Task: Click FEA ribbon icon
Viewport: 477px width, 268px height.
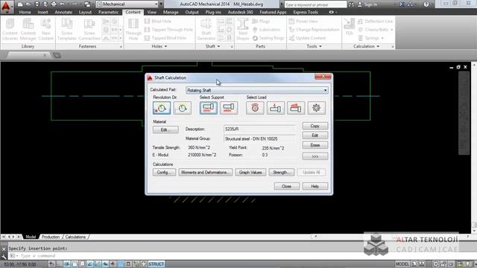Action: pyautogui.click(x=349, y=28)
